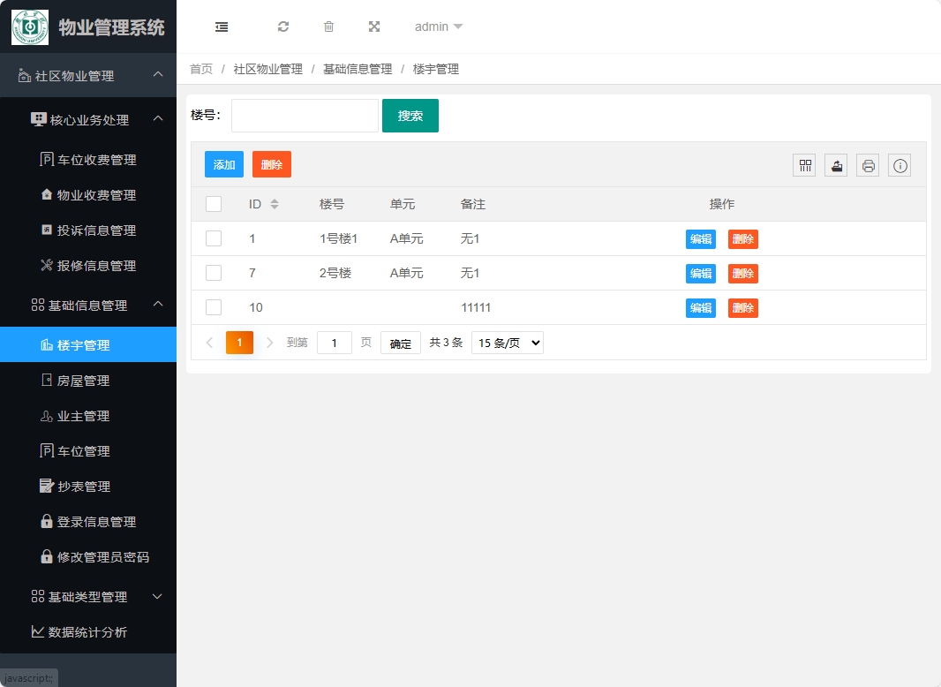Export the building data
Image resolution: width=941 pixels, height=687 pixels.
[835, 165]
